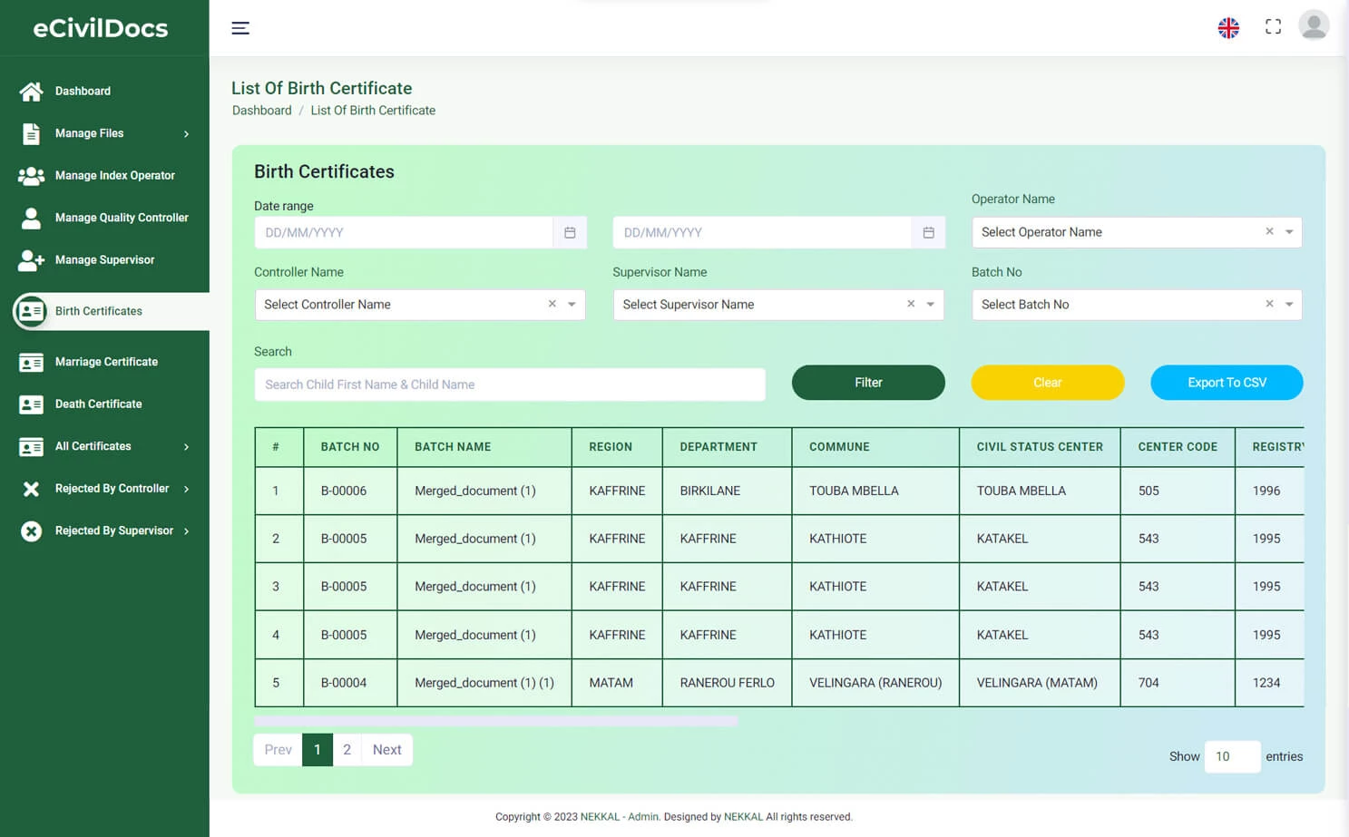
Task: Expand the All Certificates submenu chevron
Action: click(x=188, y=446)
